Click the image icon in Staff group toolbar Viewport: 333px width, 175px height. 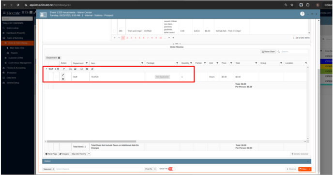coord(76,69)
